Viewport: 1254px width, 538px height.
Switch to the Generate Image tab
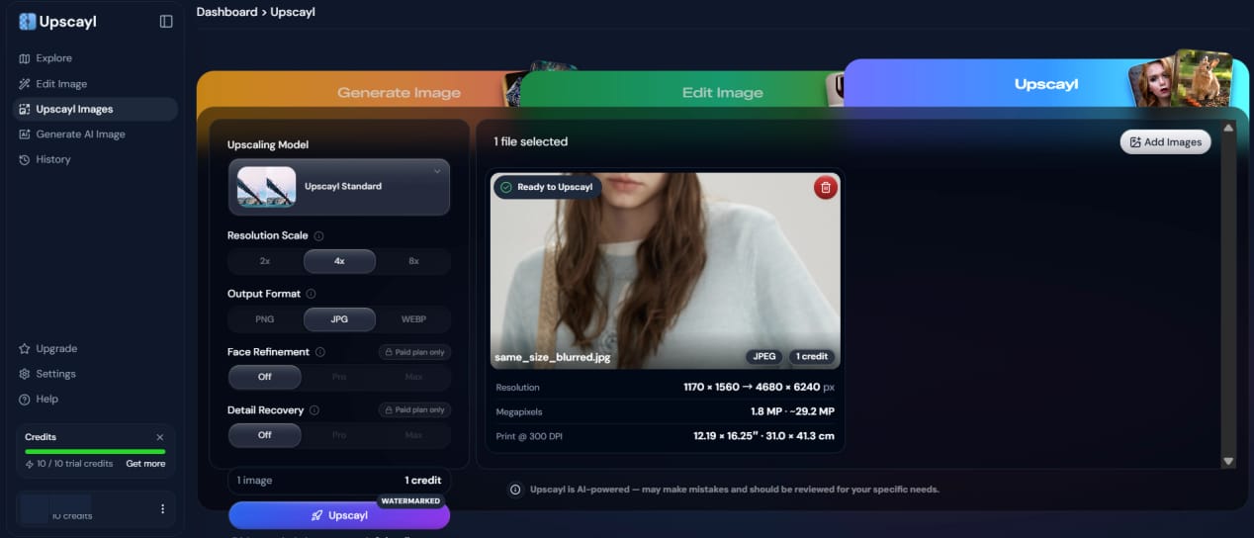pyautogui.click(x=399, y=93)
